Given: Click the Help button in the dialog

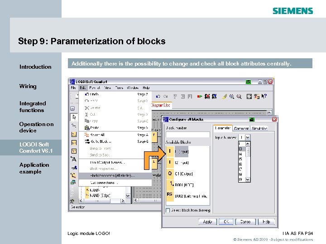Looking at the screenshot, I should click(x=266, y=222).
